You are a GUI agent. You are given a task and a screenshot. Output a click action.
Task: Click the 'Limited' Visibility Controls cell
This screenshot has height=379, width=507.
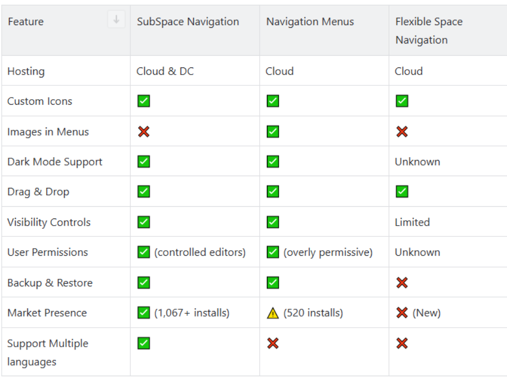(448, 222)
